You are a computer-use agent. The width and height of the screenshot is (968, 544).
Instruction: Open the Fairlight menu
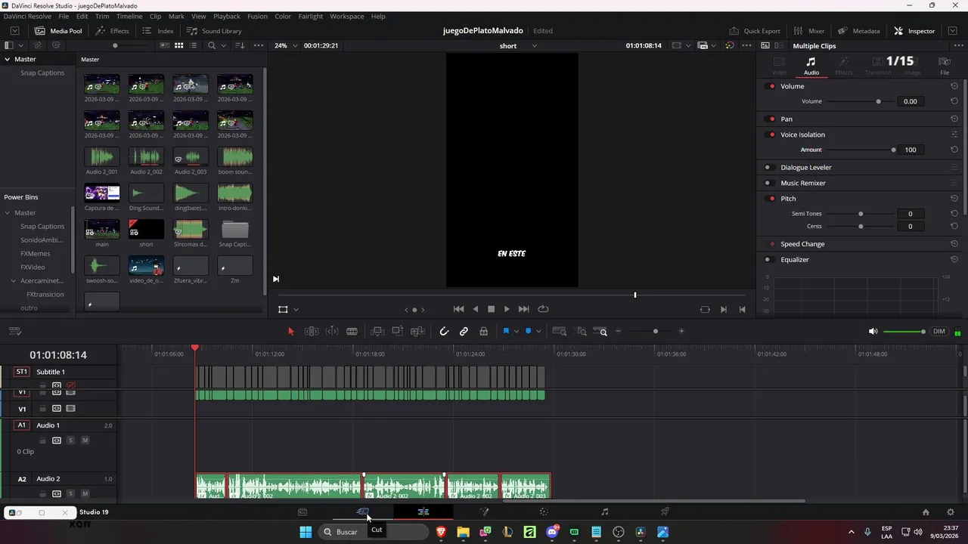click(311, 16)
